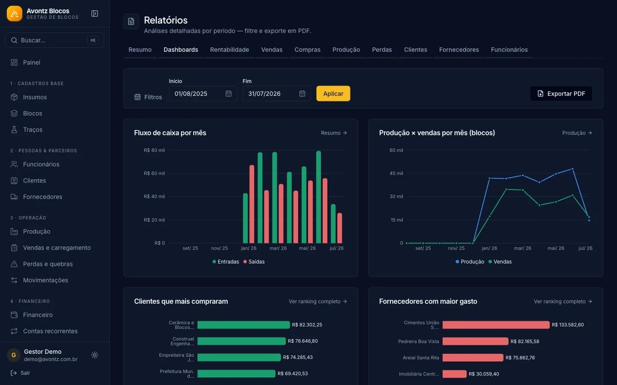Image resolution: width=617 pixels, height=385 pixels.
Task: Click the Exportar PDF button
Action: coord(561,94)
